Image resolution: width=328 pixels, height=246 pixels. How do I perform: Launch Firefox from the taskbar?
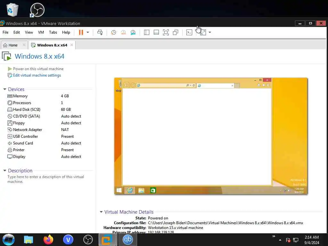[x=48, y=240]
